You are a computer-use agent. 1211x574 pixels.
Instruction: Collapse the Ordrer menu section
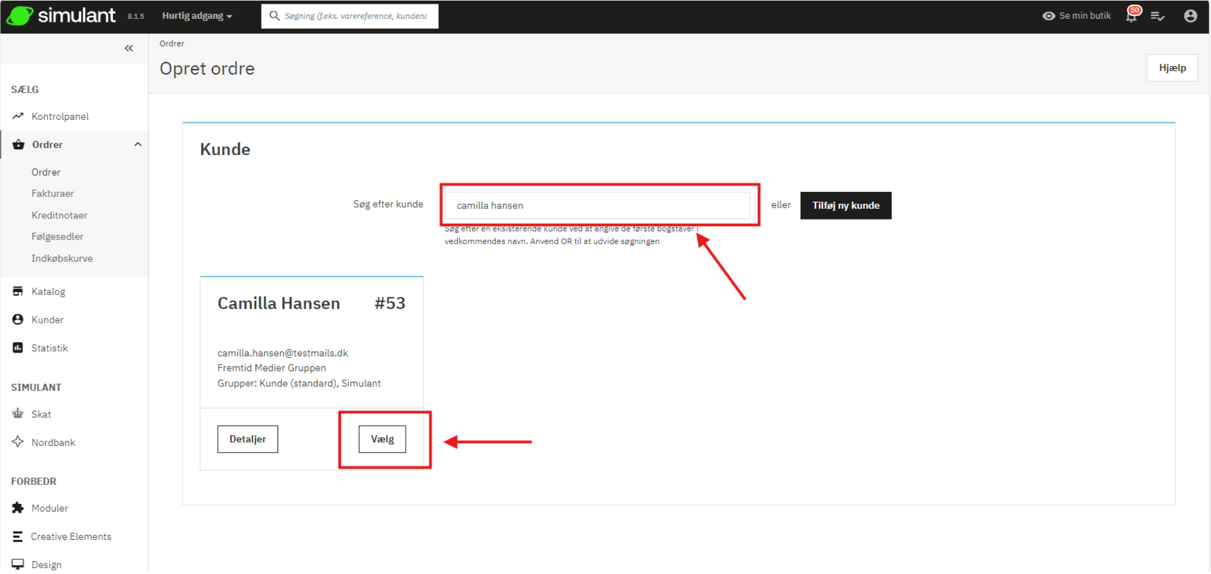click(x=138, y=145)
